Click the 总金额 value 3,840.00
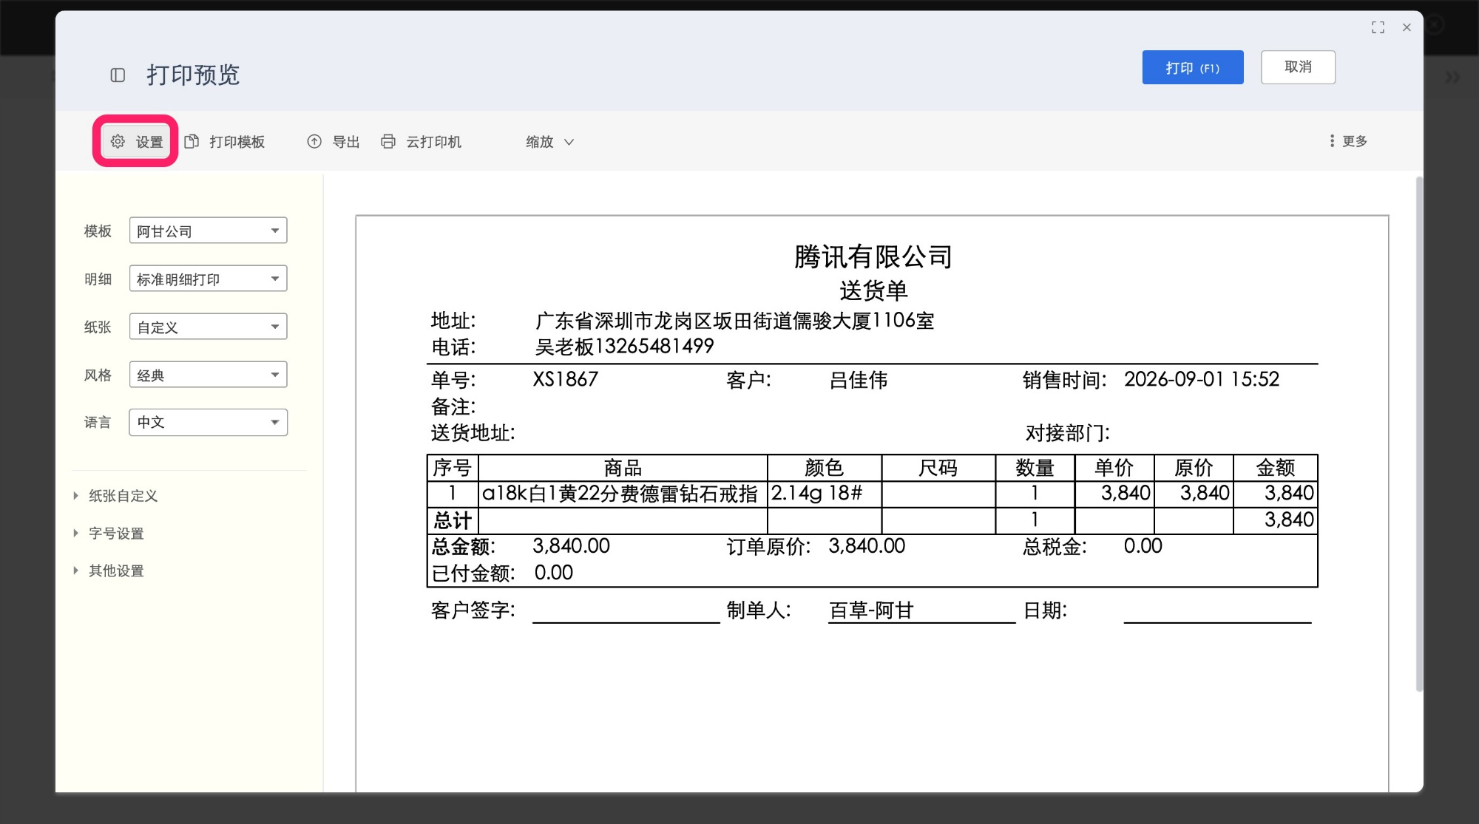Viewport: 1479px width, 824px height. coord(571,546)
